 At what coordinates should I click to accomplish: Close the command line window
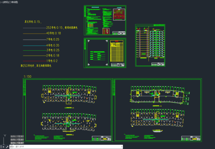[3, 147]
